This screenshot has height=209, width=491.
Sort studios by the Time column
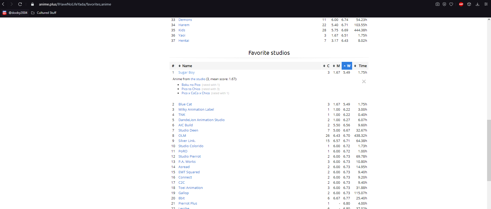(x=361, y=66)
